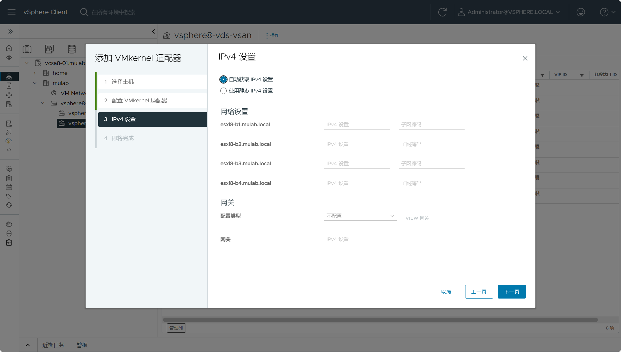Image resolution: width=621 pixels, height=352 pixels.
Task: Go to wizard step 2 配置 VMkernel 适配器
Action: click(x=153, y=101)
